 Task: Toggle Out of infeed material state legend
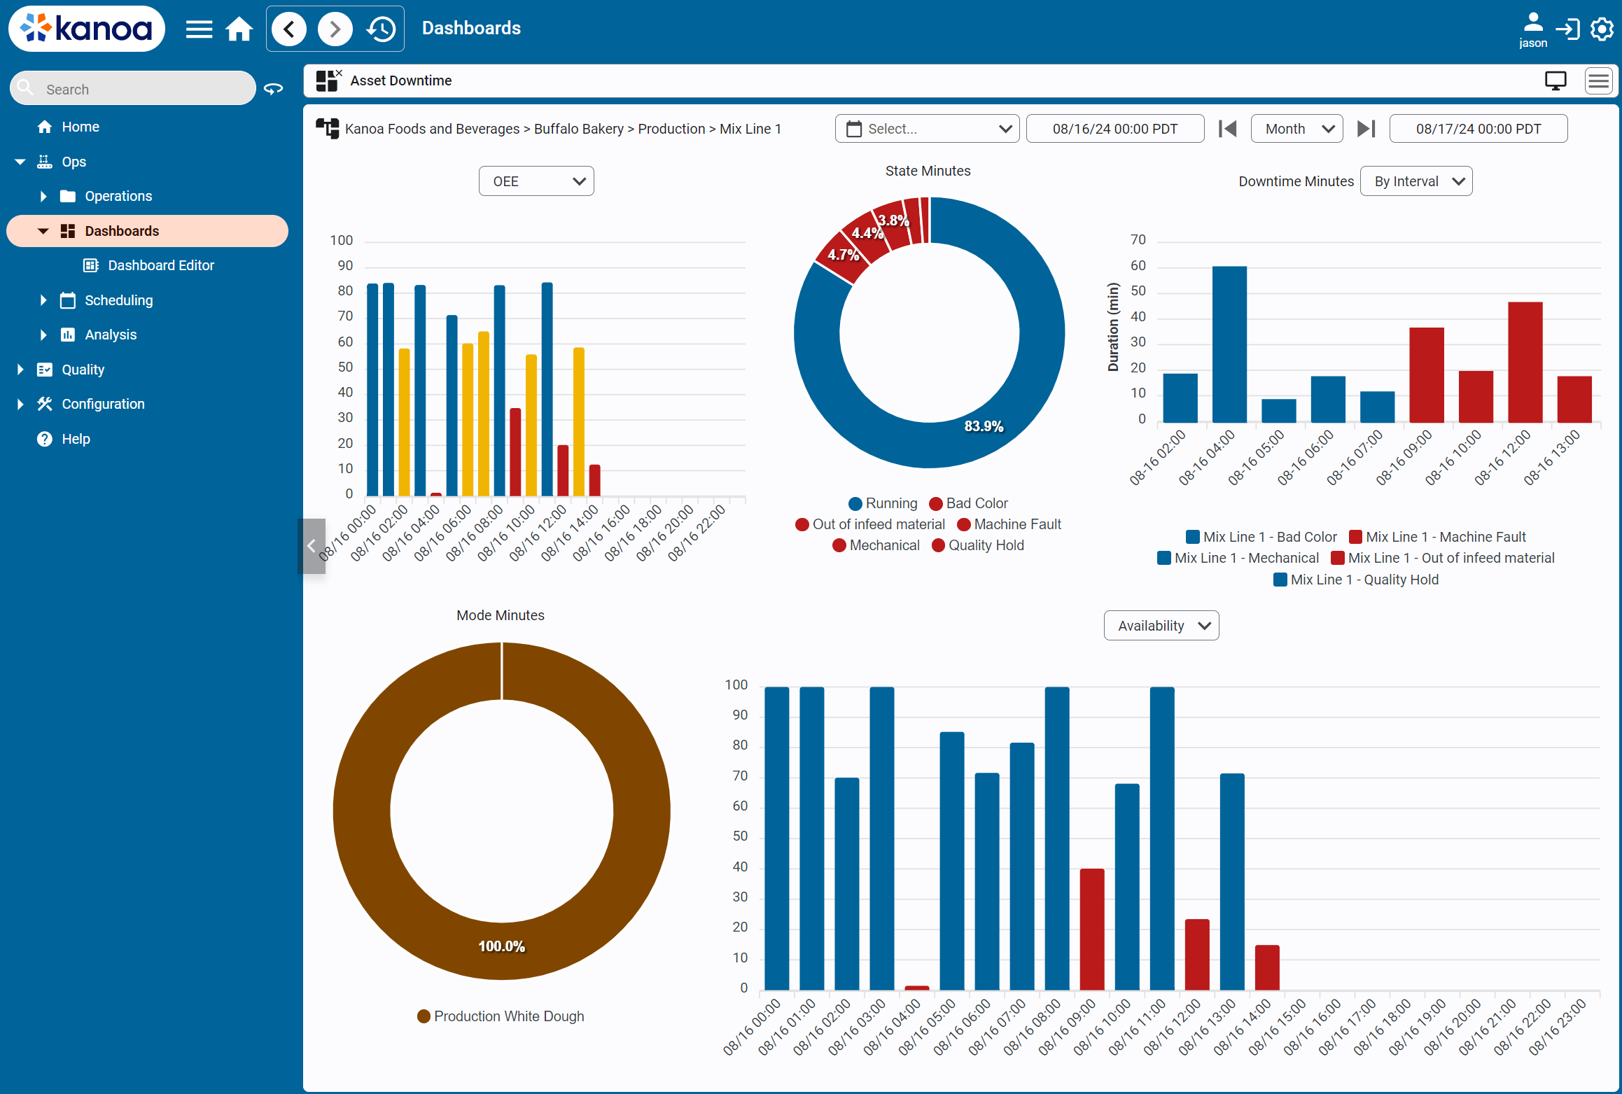coord(870,524)
